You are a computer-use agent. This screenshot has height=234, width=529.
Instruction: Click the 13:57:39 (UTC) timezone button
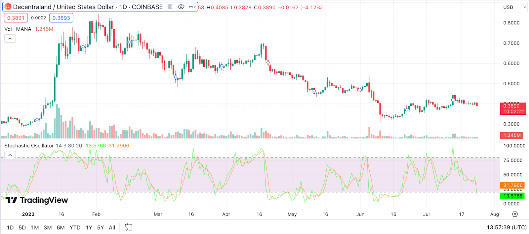point(507,227)
